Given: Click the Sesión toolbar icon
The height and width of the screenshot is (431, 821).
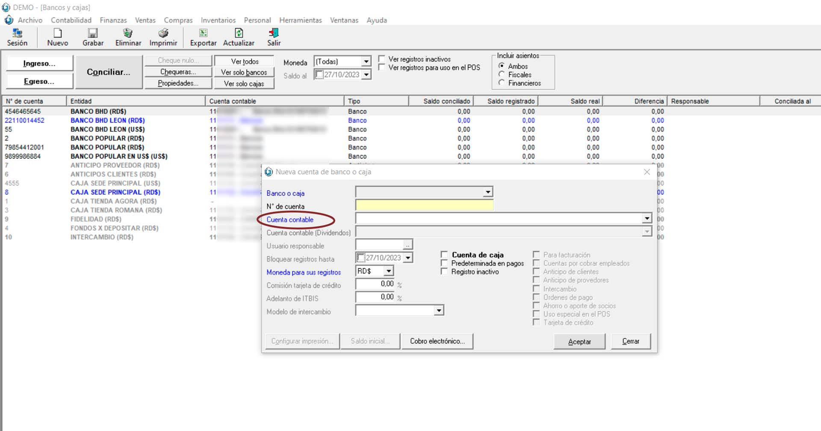Looking at the screenshot, I should [17, 33].
